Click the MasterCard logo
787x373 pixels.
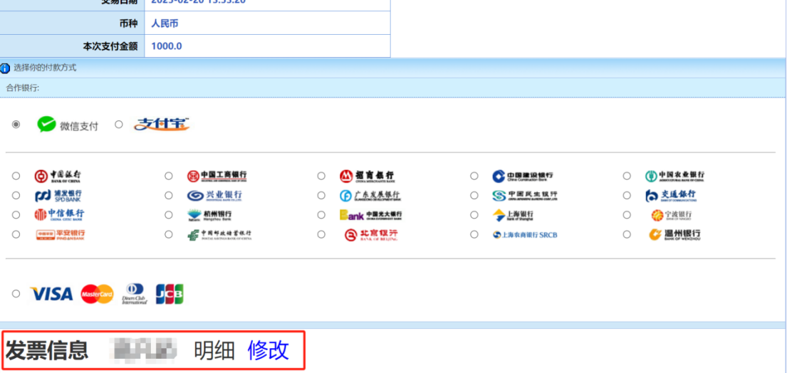pyautogui.click(x=97, y=294)
